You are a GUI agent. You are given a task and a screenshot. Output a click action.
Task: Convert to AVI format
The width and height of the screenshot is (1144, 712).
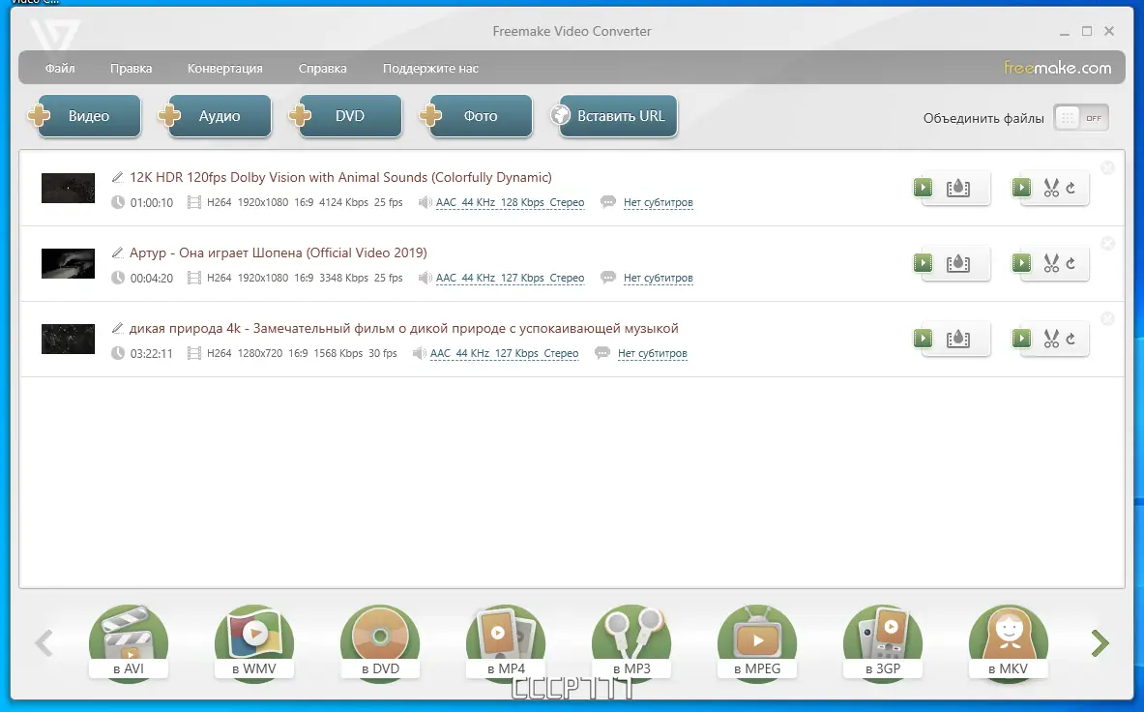pos(129,642)
